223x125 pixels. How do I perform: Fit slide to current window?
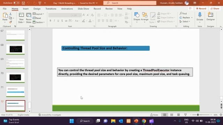(221, 115)
